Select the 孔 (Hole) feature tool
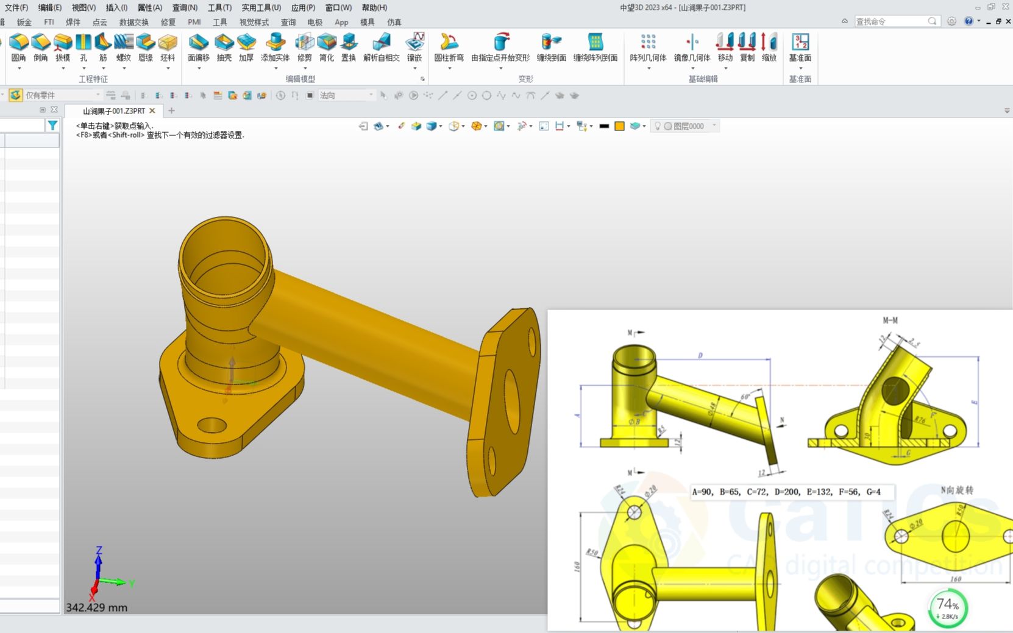This screenshot has height=633, width=1013. click(x=83, y=49)
